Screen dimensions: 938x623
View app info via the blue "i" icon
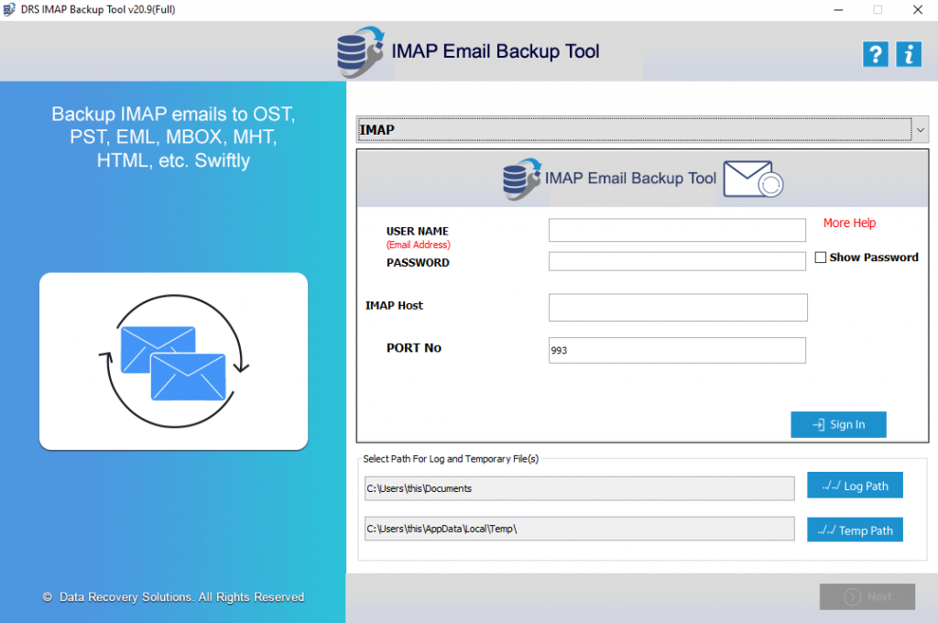[908, 54]
